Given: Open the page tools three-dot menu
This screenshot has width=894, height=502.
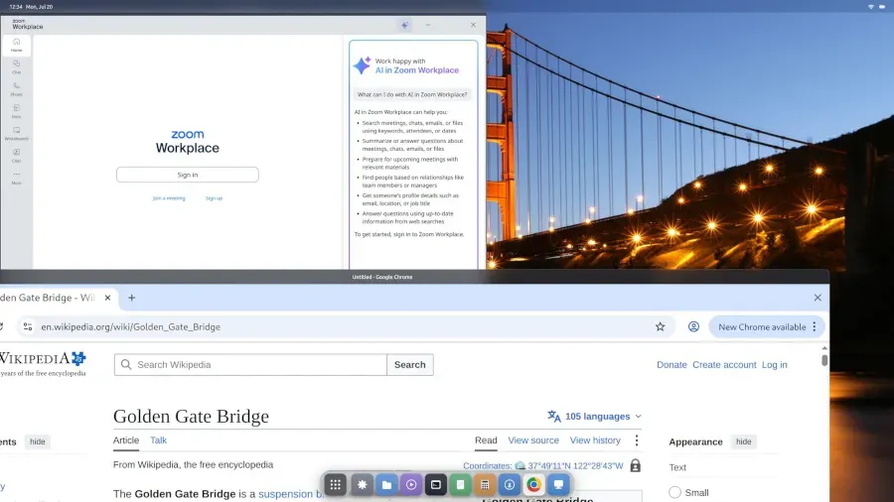Looking at the screenshot, I should (x=637, y=440).
